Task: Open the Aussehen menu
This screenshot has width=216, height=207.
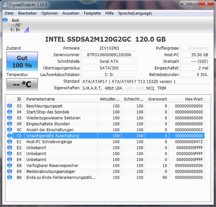Action: tap(71, 13)
